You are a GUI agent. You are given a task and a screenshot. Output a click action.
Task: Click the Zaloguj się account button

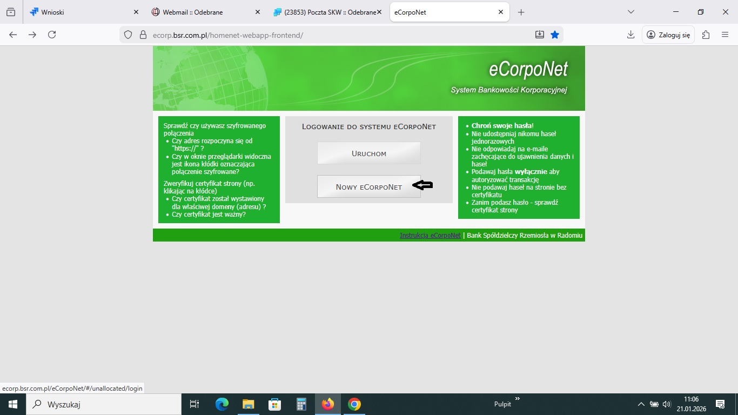pos(668,35)
